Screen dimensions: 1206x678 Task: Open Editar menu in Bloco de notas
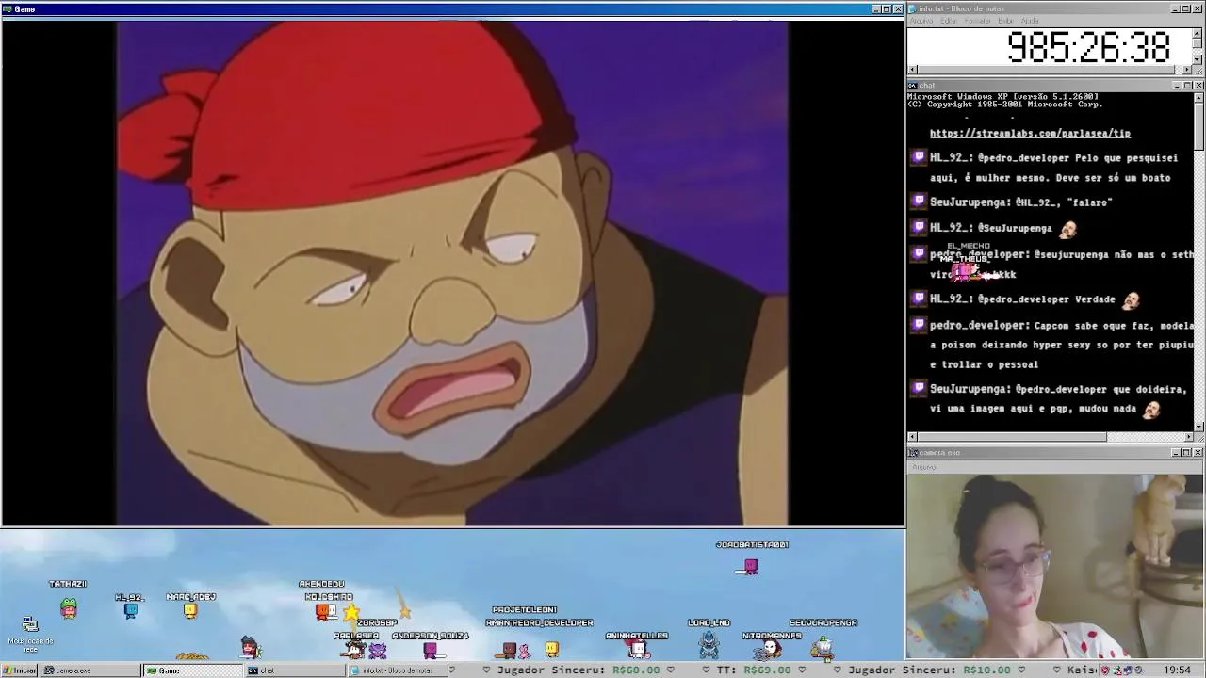coord(949,21)
